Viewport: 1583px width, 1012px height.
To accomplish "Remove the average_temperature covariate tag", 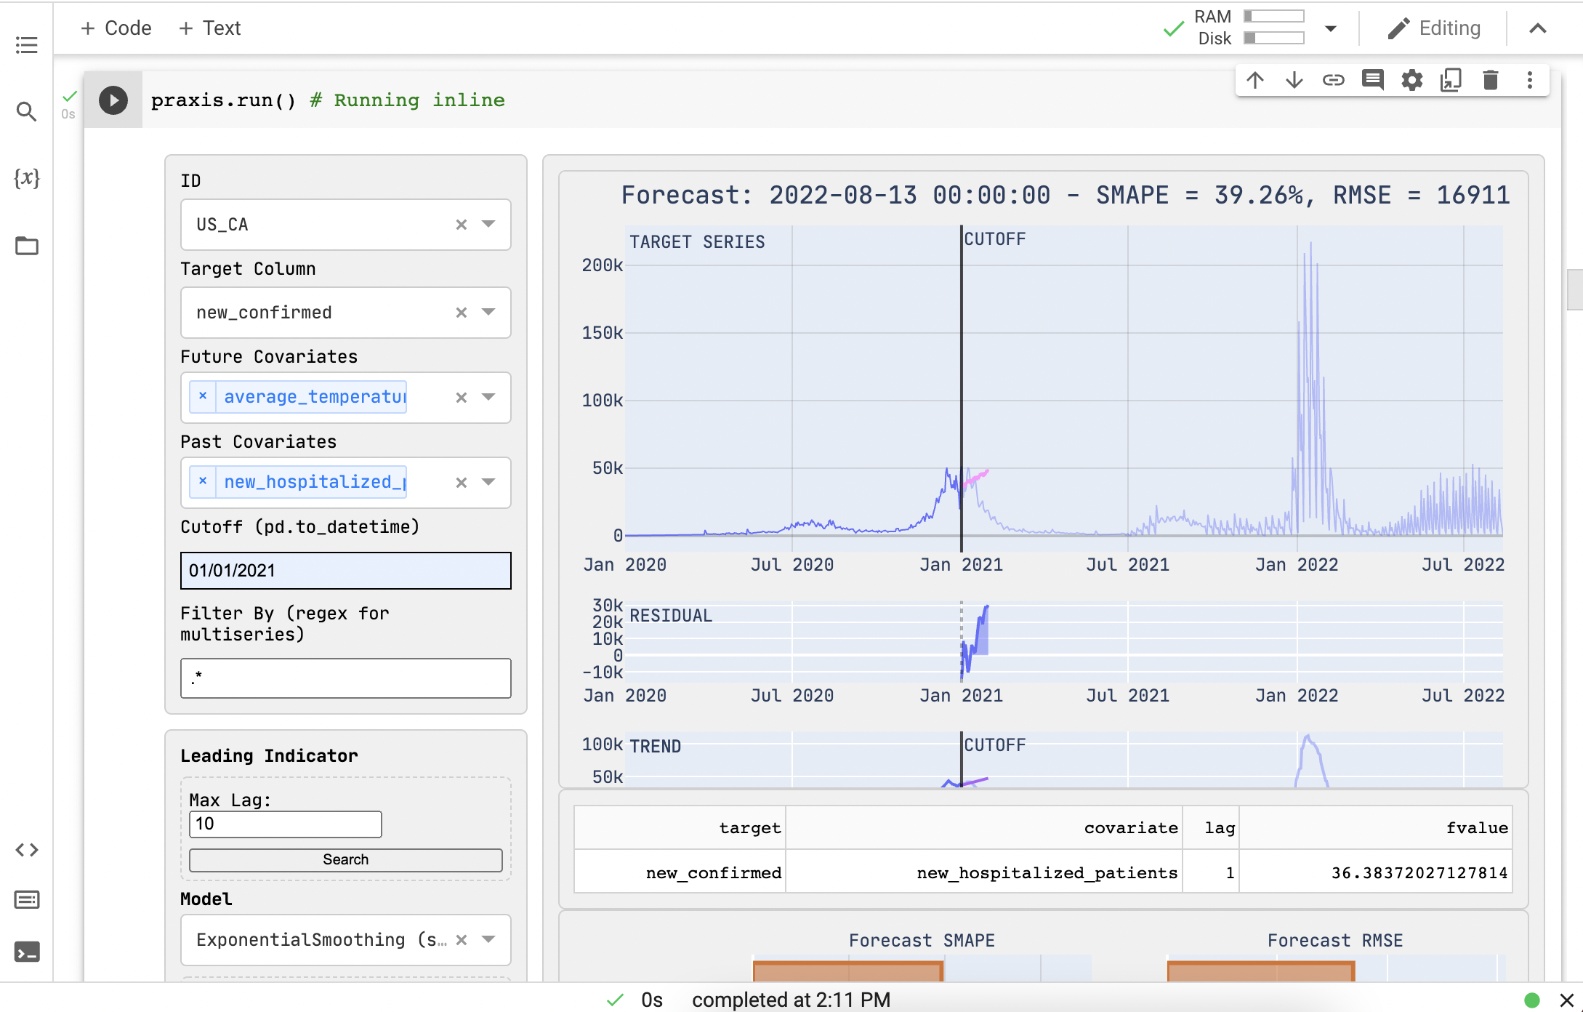I will (x=203, y=397).
